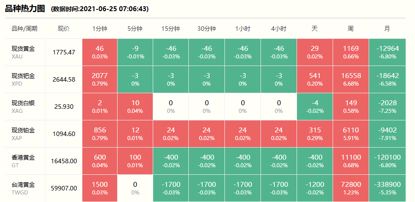The image size is (415, 202).
Task: Click the 1分钟 column header
Action: [x=100, y=29]
